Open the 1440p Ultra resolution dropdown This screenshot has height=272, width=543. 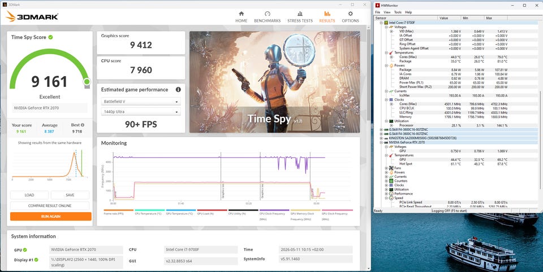pyautogui.click(x=141, y=112)
